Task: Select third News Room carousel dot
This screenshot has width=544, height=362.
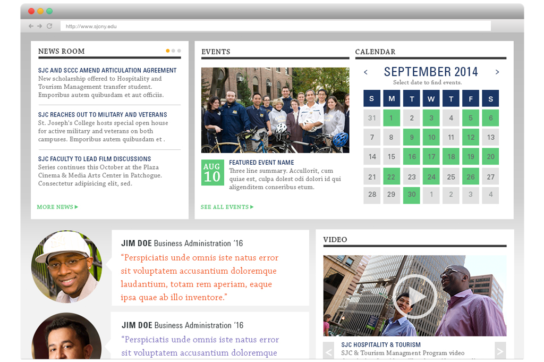Action: tap(179, 51)
